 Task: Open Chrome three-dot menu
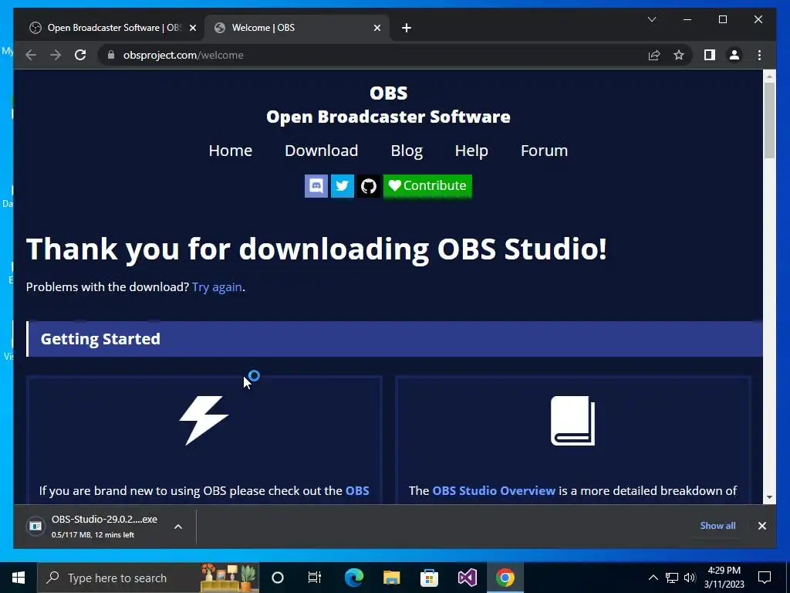[759, 55]
